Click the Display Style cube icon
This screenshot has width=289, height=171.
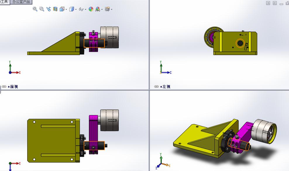coord(71,9)
